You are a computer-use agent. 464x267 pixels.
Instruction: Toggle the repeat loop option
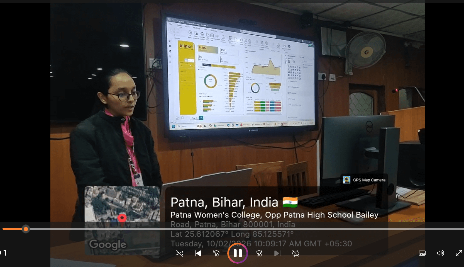296,253
